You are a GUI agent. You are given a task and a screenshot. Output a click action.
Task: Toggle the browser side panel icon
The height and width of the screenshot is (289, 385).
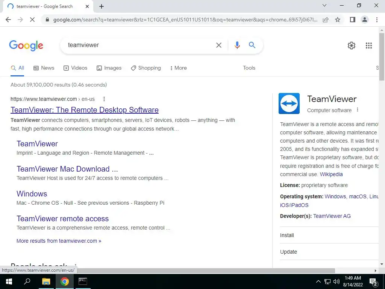click(x=353, y=20)
